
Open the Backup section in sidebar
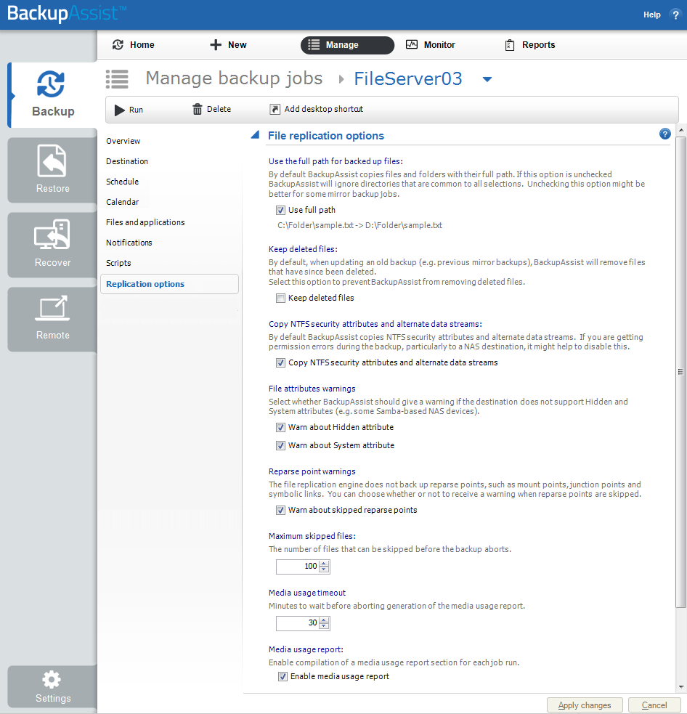coord(53,94)
